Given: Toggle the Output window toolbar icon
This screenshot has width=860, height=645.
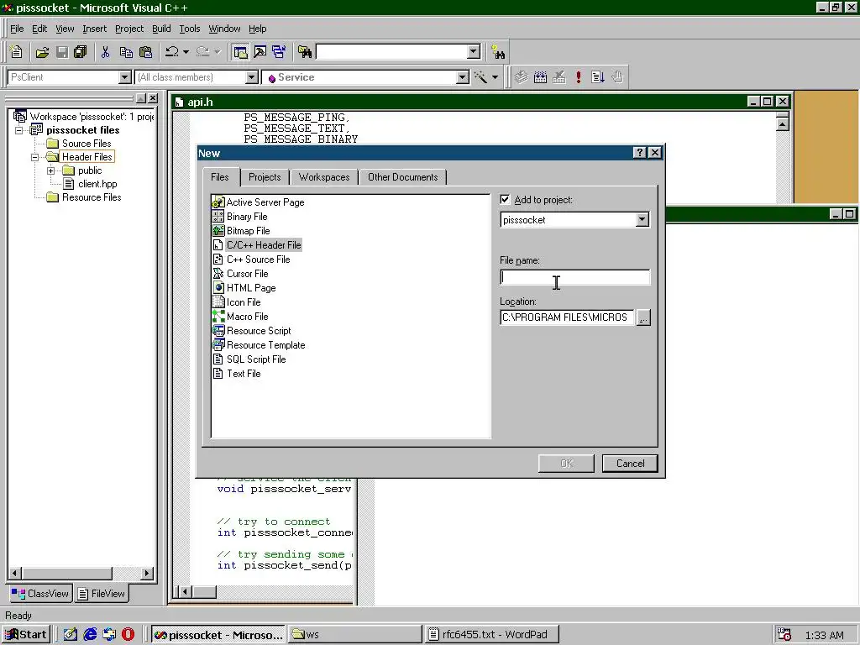Looking at the screenshot, I should [260, 52].
